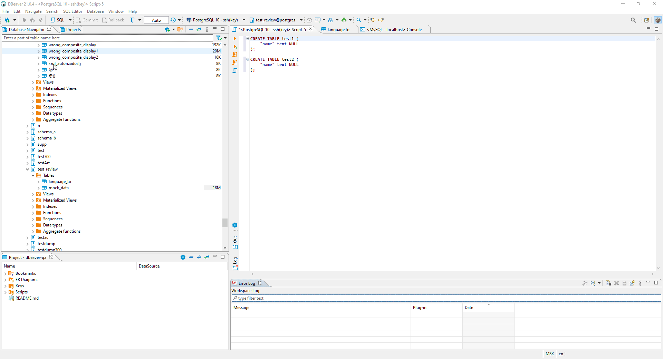Toggle link with editor in Database Navigator
The image size is (663, 359).
tap(199, 29)
